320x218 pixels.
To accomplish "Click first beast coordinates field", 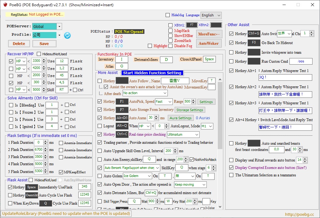I will point(277,150).
